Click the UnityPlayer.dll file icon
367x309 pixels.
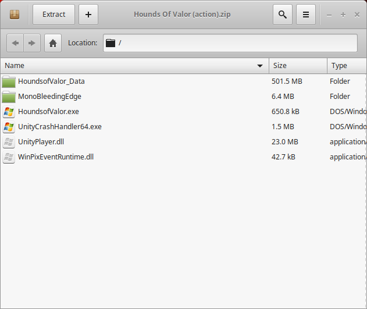coord(9,142)
